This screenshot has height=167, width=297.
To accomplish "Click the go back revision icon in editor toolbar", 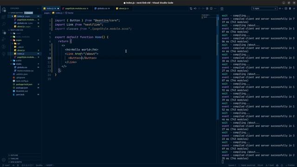I will (195, 8).
